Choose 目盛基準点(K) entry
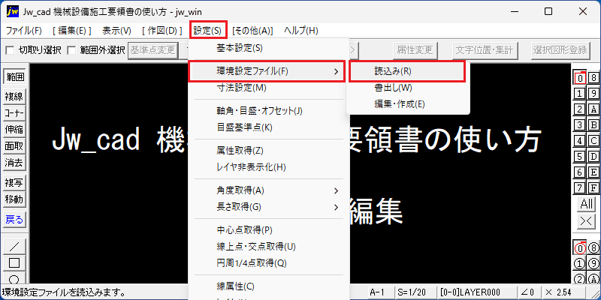The width and height of the screenshot is (601, 300). pyautogui.click(x=269, y=127)
